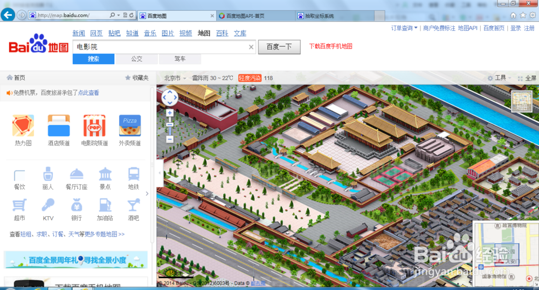Click the 首页 home button in sidebar

pyautogui.click(x=16, y=78)
